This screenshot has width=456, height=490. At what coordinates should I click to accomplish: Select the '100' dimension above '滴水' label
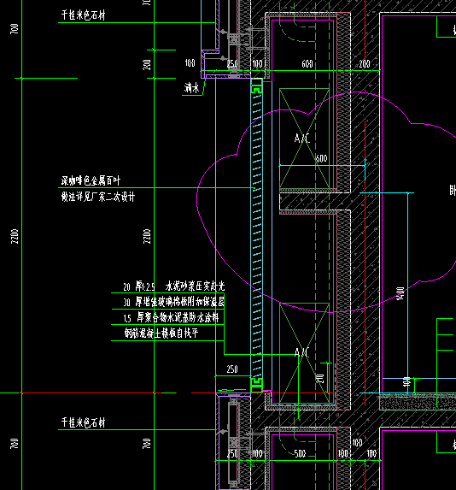[190, 63]
